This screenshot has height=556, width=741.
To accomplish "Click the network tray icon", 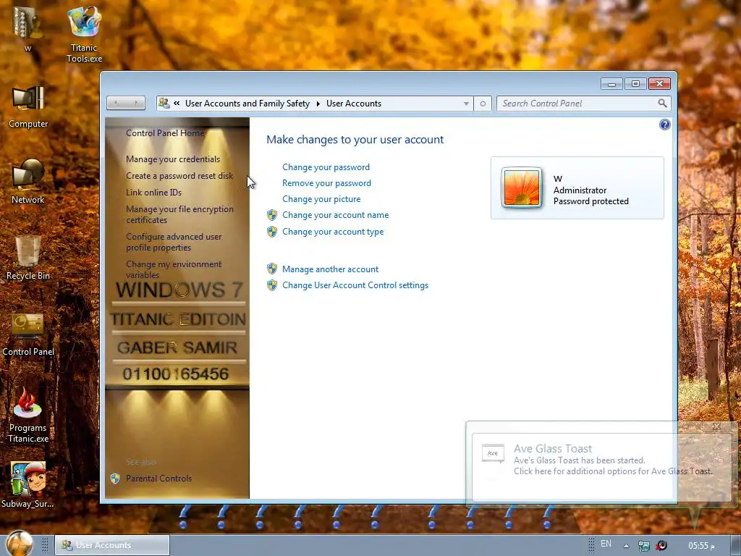I will pyautogui.click(x=643, y=546).
